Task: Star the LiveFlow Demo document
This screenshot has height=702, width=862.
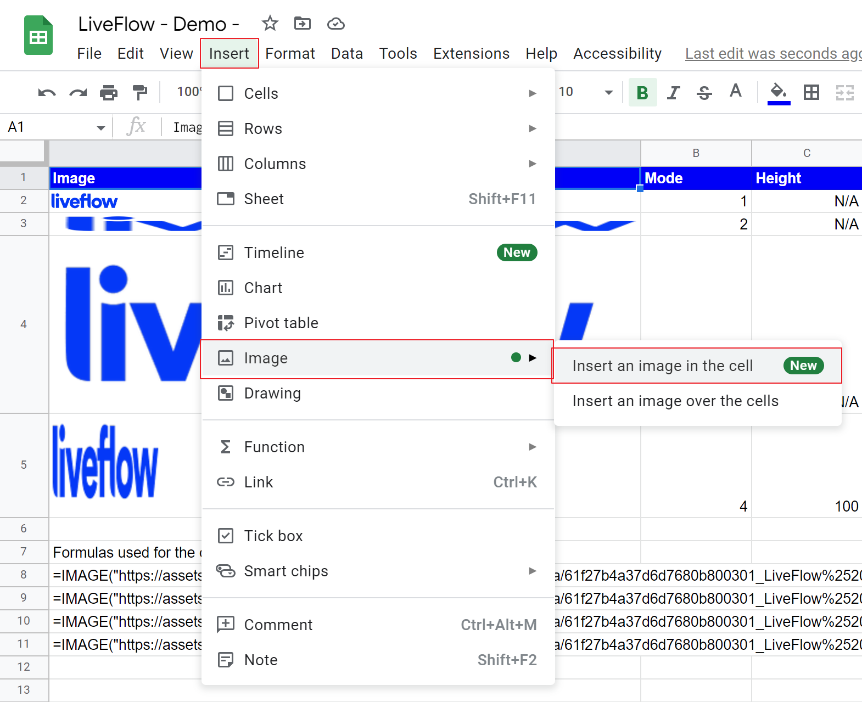Action: click(x=270, y=24)
